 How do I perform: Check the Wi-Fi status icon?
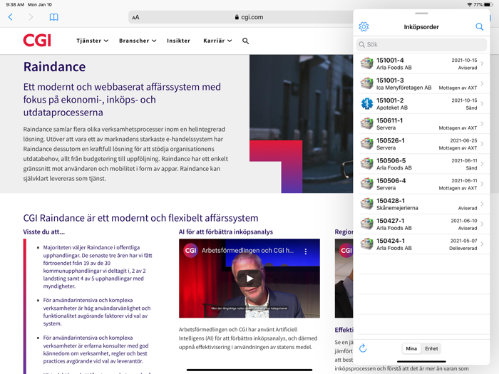(469, 4)
